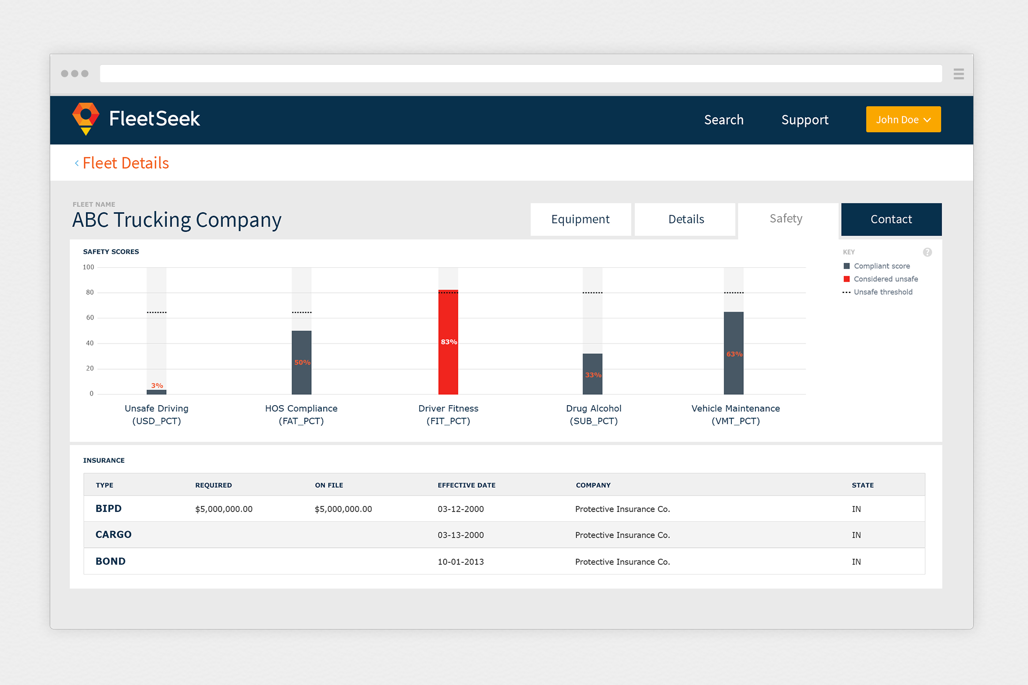The height and width of the screenshot is (685, 1028).
Task: Click the HOS Compliance 50% bar
Action: pos(301,364)
